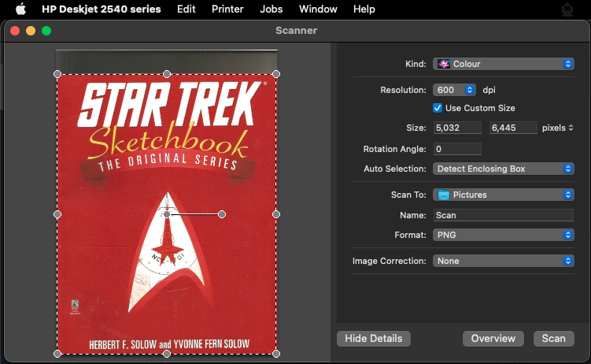Click the Rotation Angle field
The height and width of the screenshot is (364, 591).
(457, 149)
